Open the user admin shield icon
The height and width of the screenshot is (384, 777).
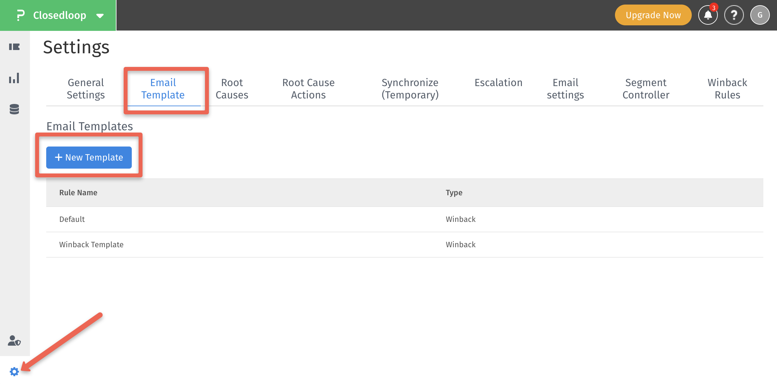tap(14, 340)
